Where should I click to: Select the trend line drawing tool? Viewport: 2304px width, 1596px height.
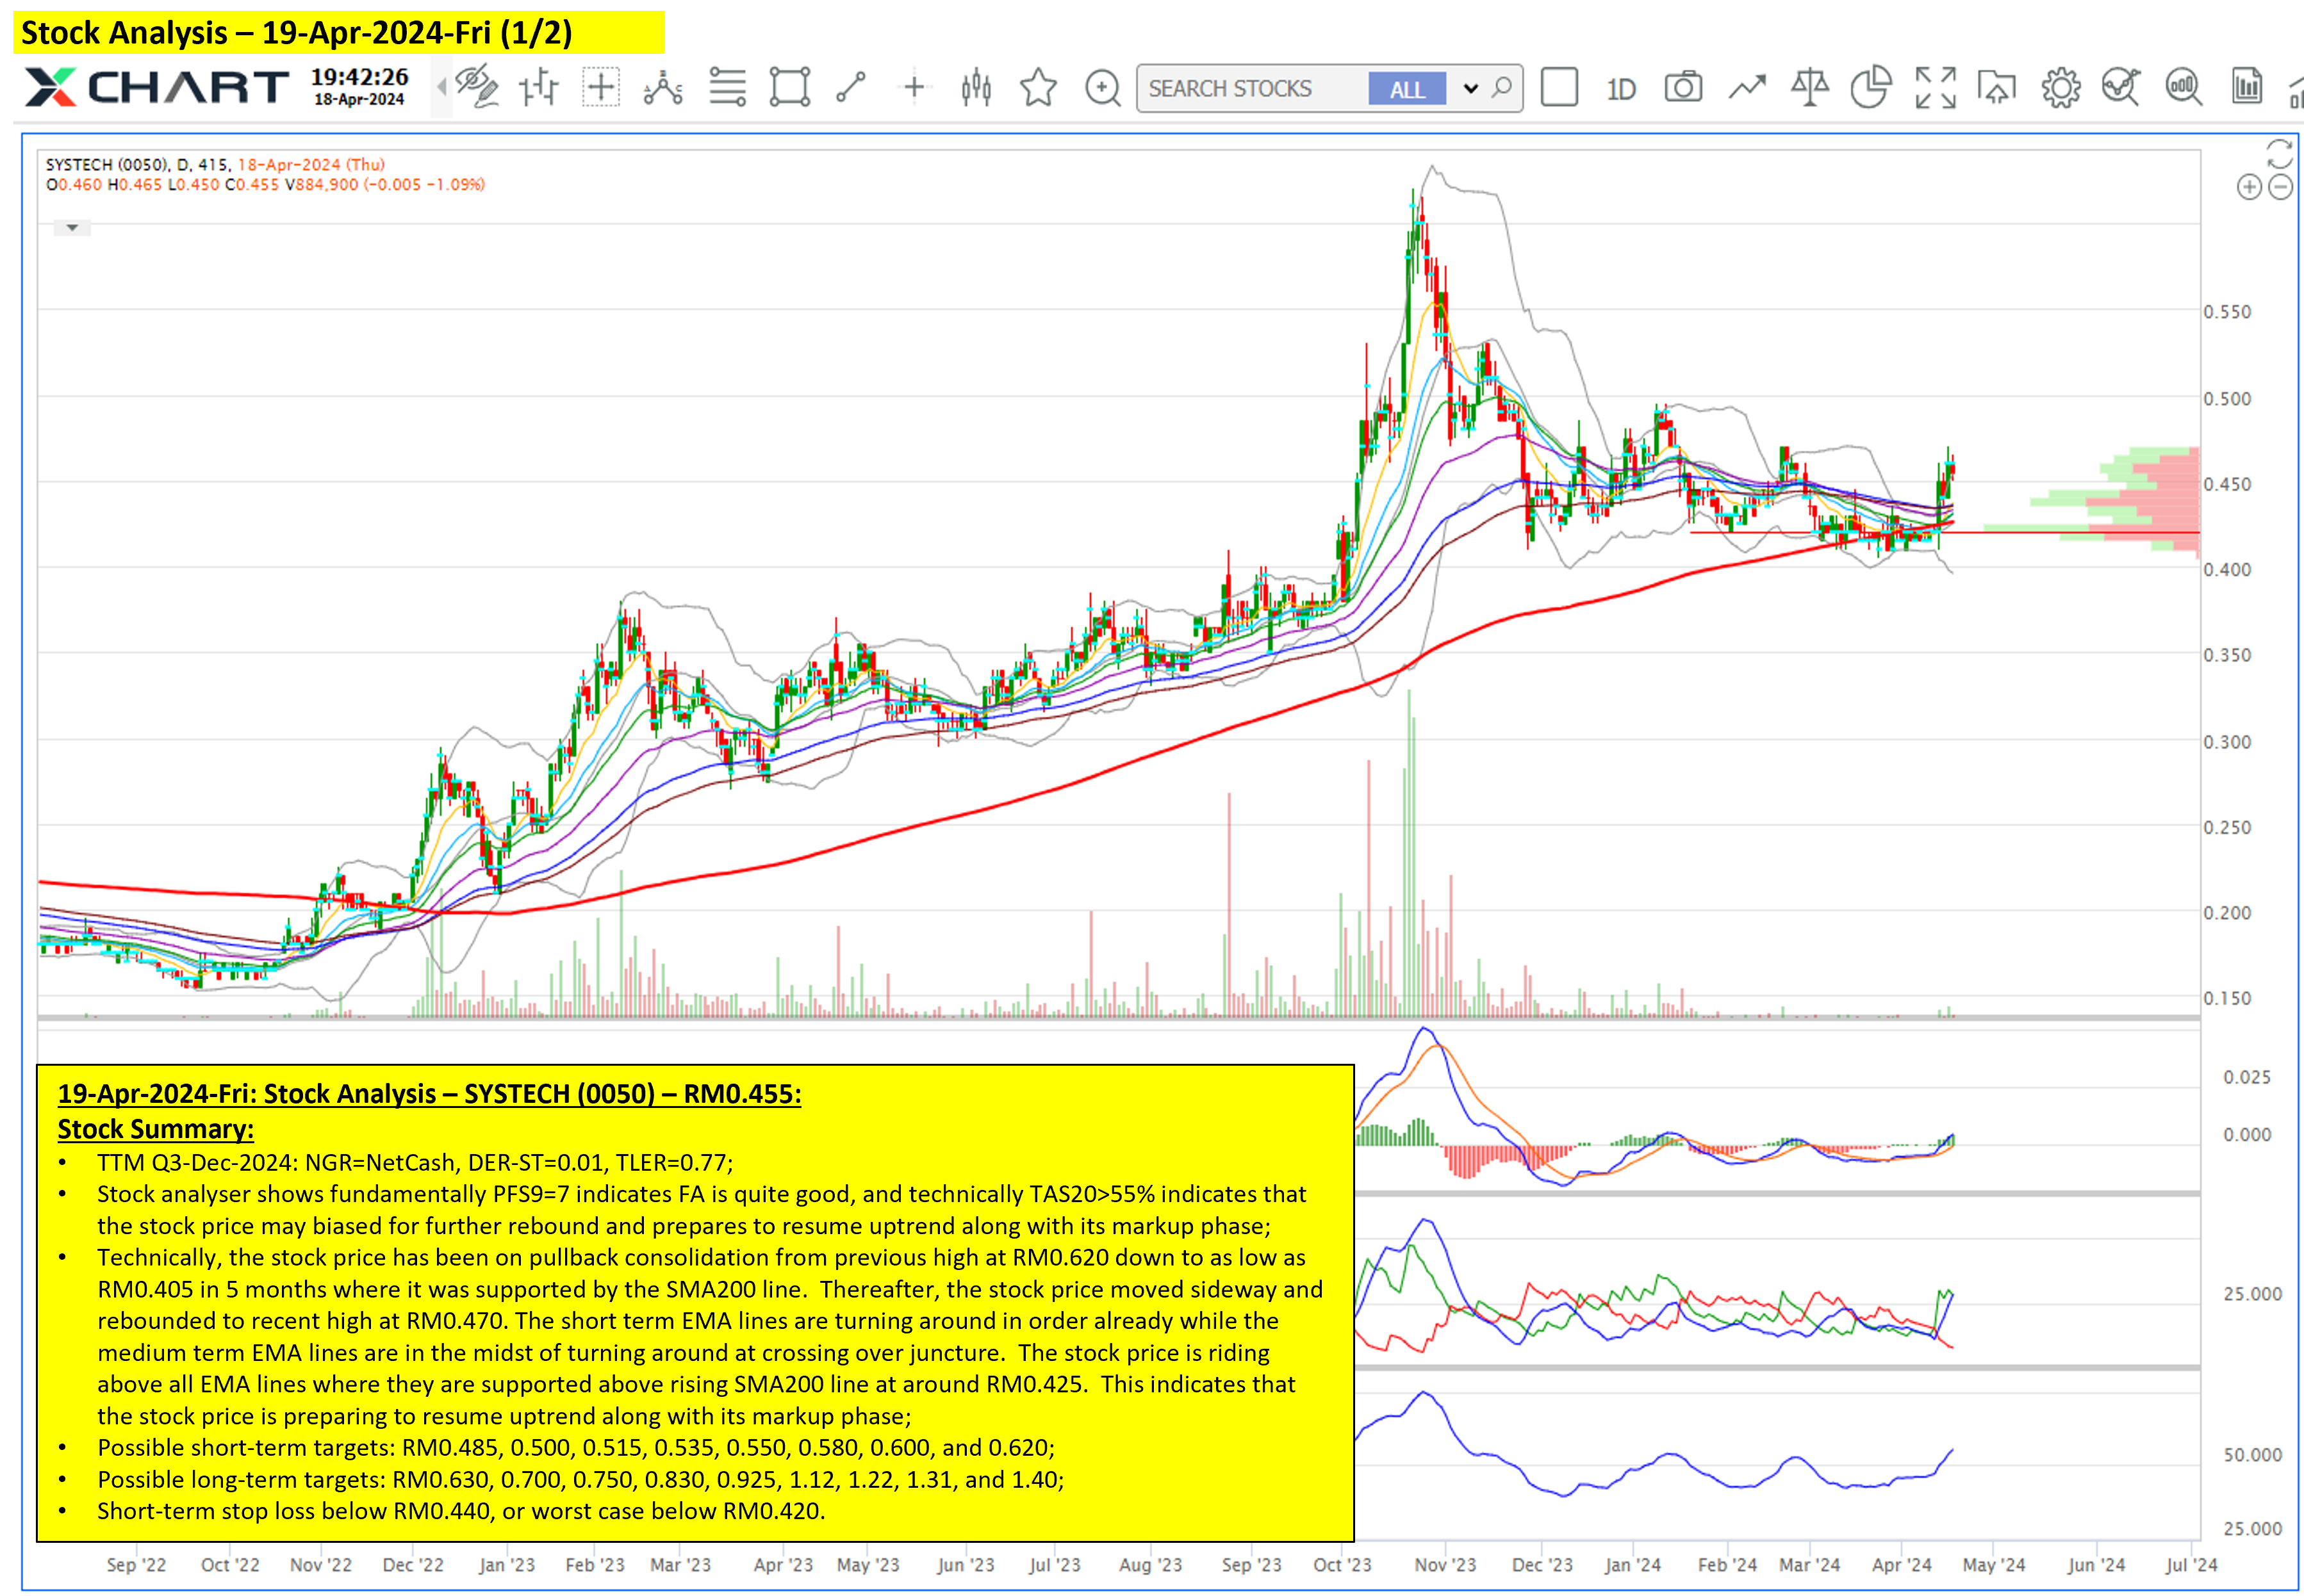[x=850, y=88]
